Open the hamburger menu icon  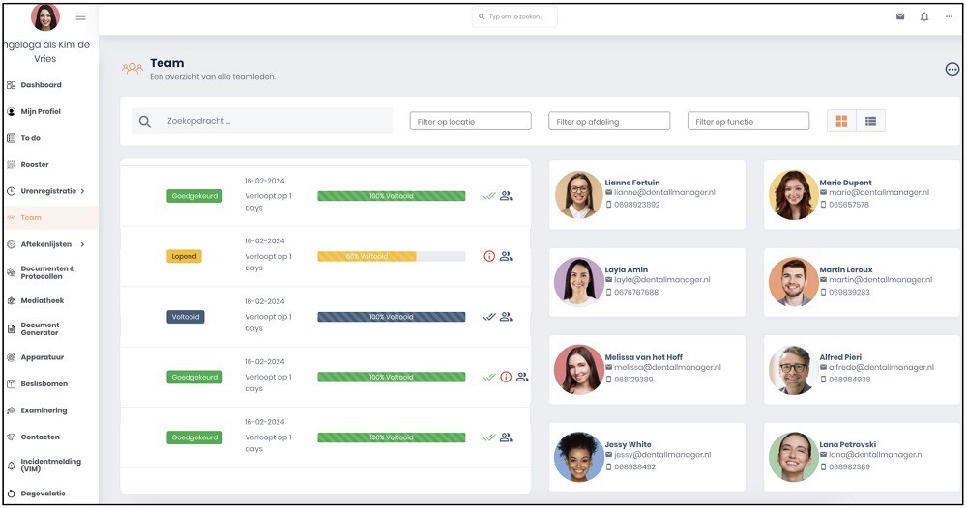tap(80, 16)
